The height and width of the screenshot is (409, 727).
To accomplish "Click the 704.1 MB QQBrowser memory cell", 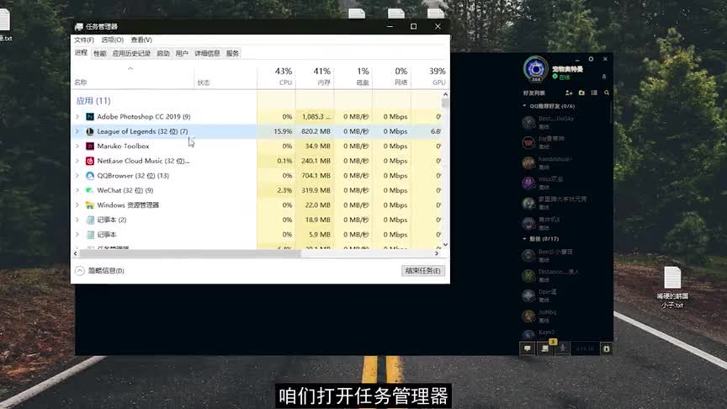I will (x=315, y=176).
